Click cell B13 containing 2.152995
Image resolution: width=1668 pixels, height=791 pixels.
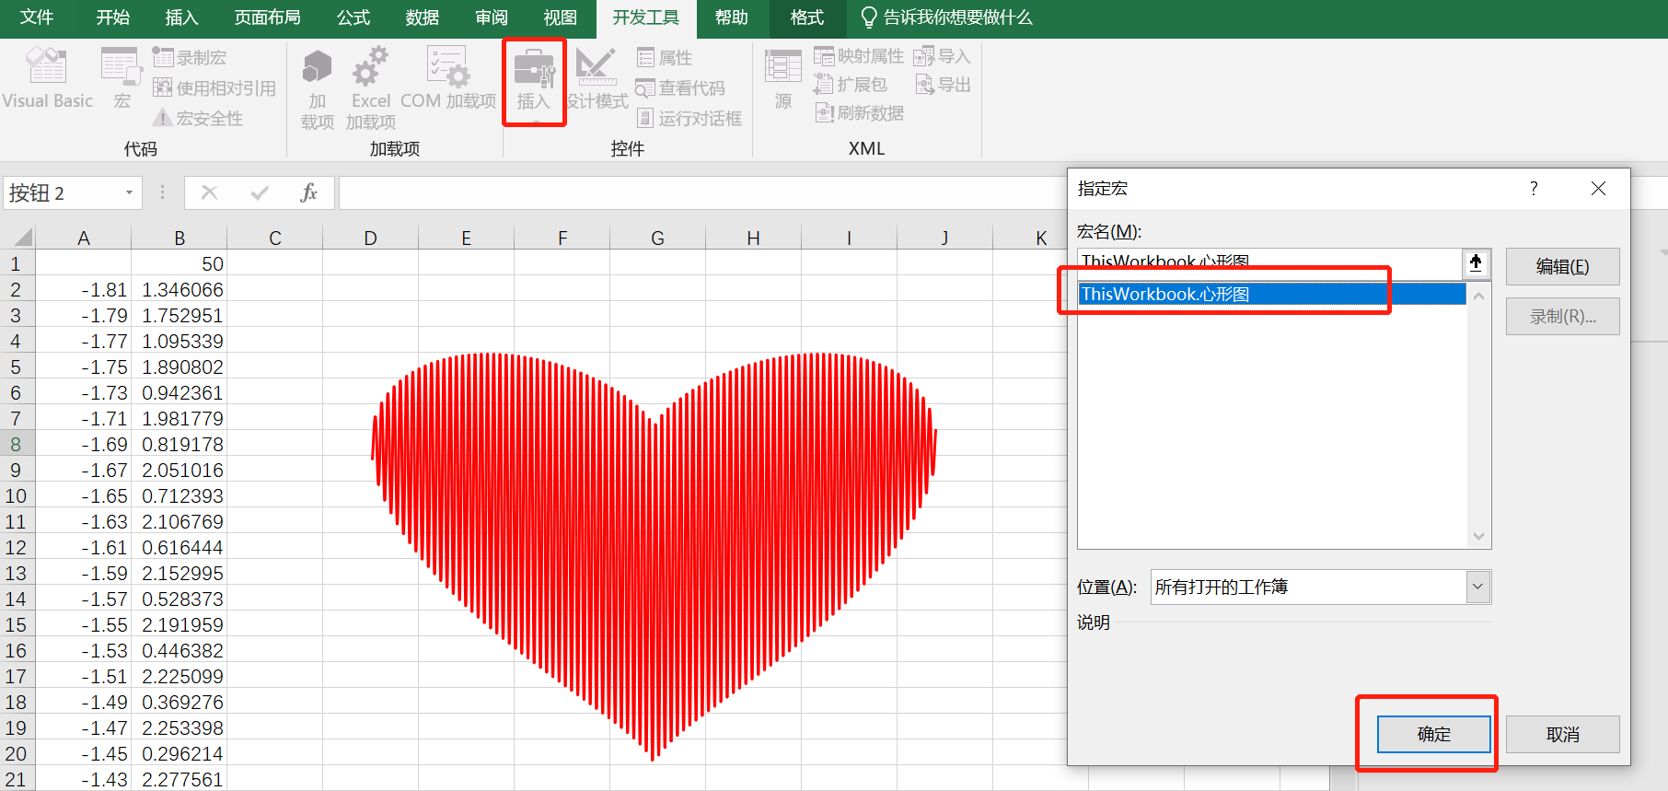pos(180,573)
